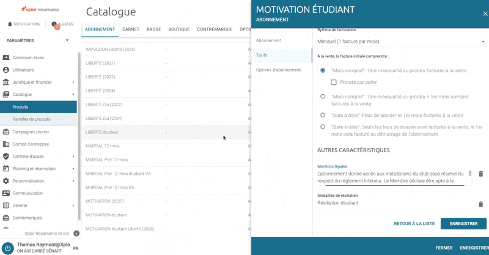This screenshot has width=489, height=255.
Task: Select MOTIVATION étudiant Liberté (2025) row
Action: pyautogui.click(x=166, y=229)
